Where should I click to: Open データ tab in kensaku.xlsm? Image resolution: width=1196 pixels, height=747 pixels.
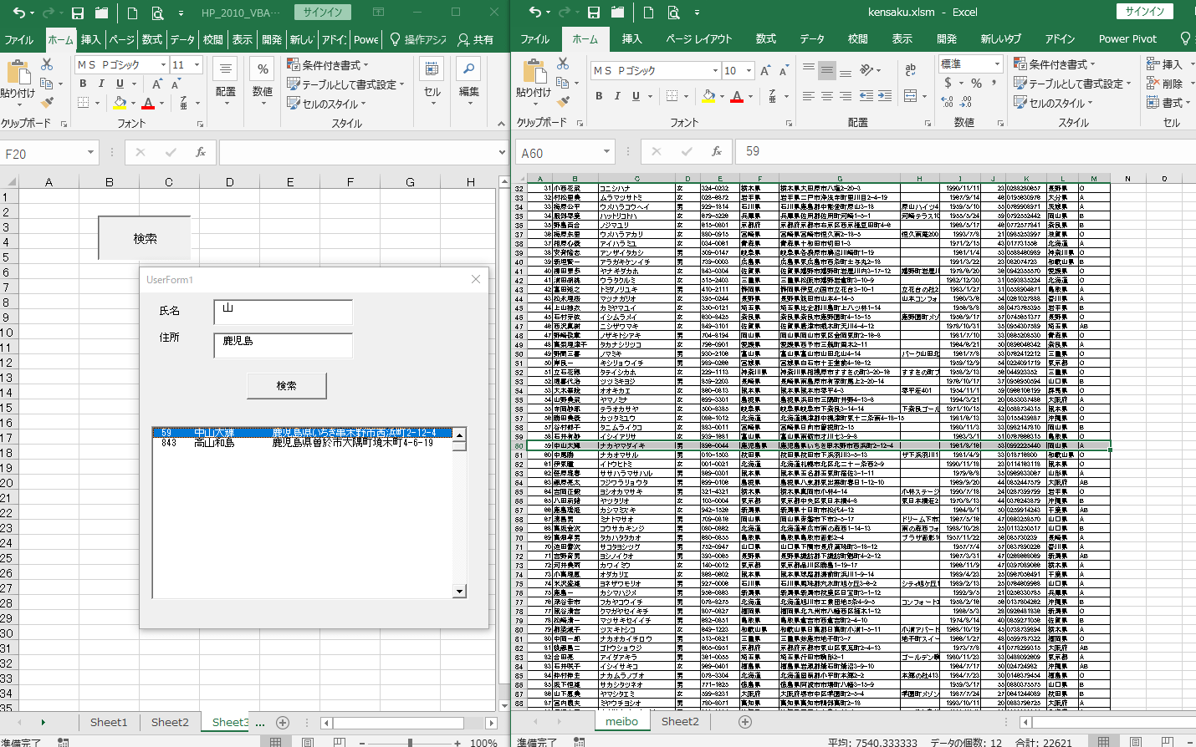pos(811,39)
